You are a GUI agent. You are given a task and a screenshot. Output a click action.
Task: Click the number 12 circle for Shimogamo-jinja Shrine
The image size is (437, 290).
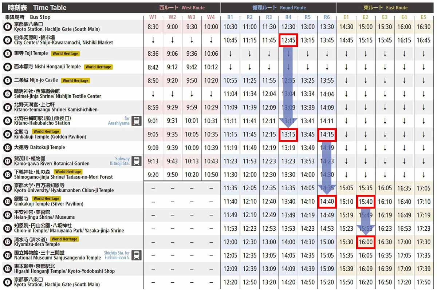(8, 175)
